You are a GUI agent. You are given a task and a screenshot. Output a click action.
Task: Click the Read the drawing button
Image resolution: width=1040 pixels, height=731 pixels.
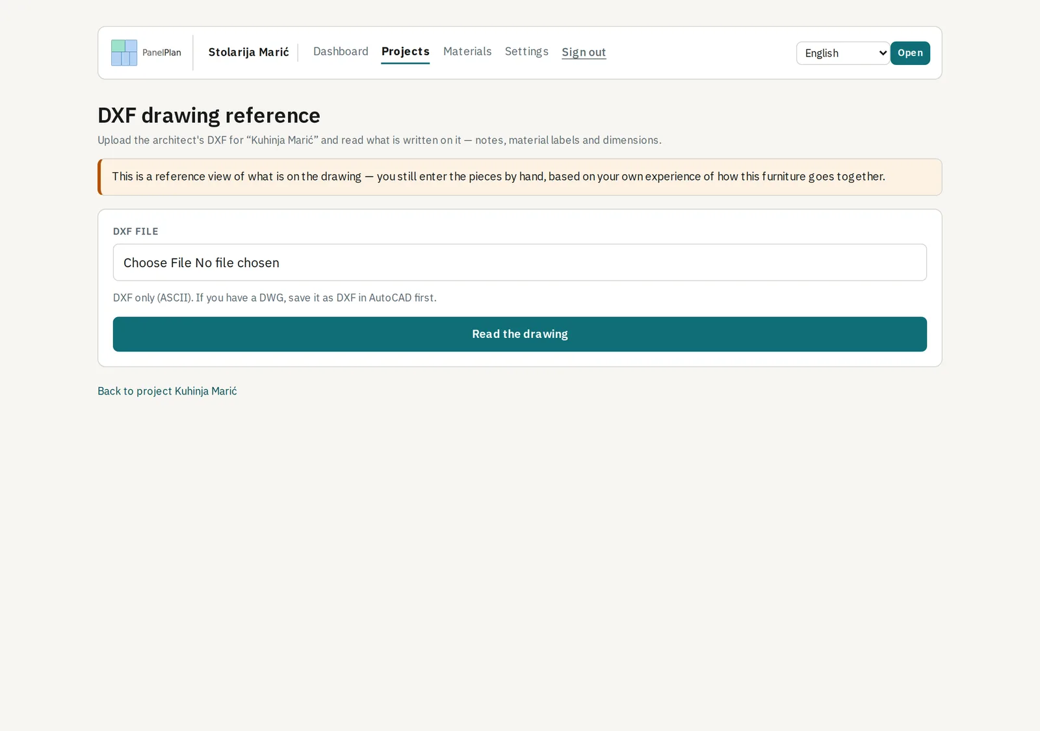pyautogui.click(x=520, y=334)
